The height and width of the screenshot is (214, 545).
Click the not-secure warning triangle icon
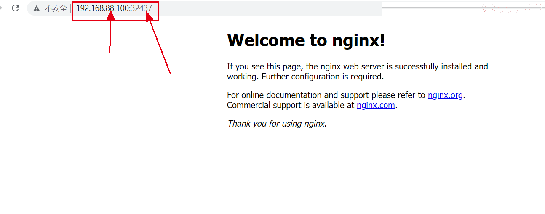point(37,8)
